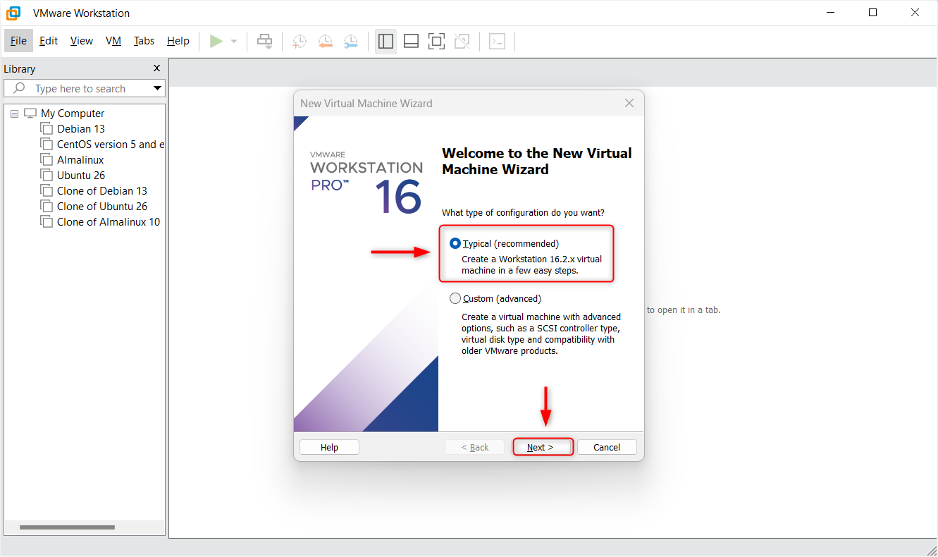Viewport: 938px width, 557px height.
Task: Open the Help menu
Action: (178, 41)
